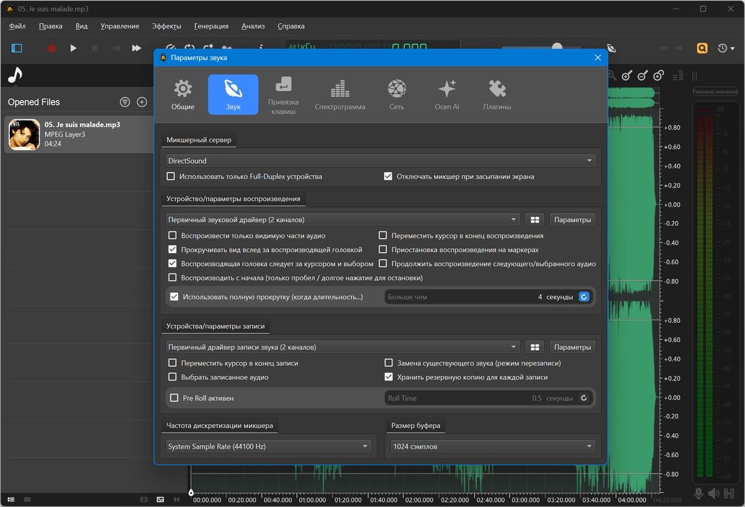Image resolution: width=745 pixels, height=507 pixels.
Task: Open the Справка menu
Action: tap(291, 26)
